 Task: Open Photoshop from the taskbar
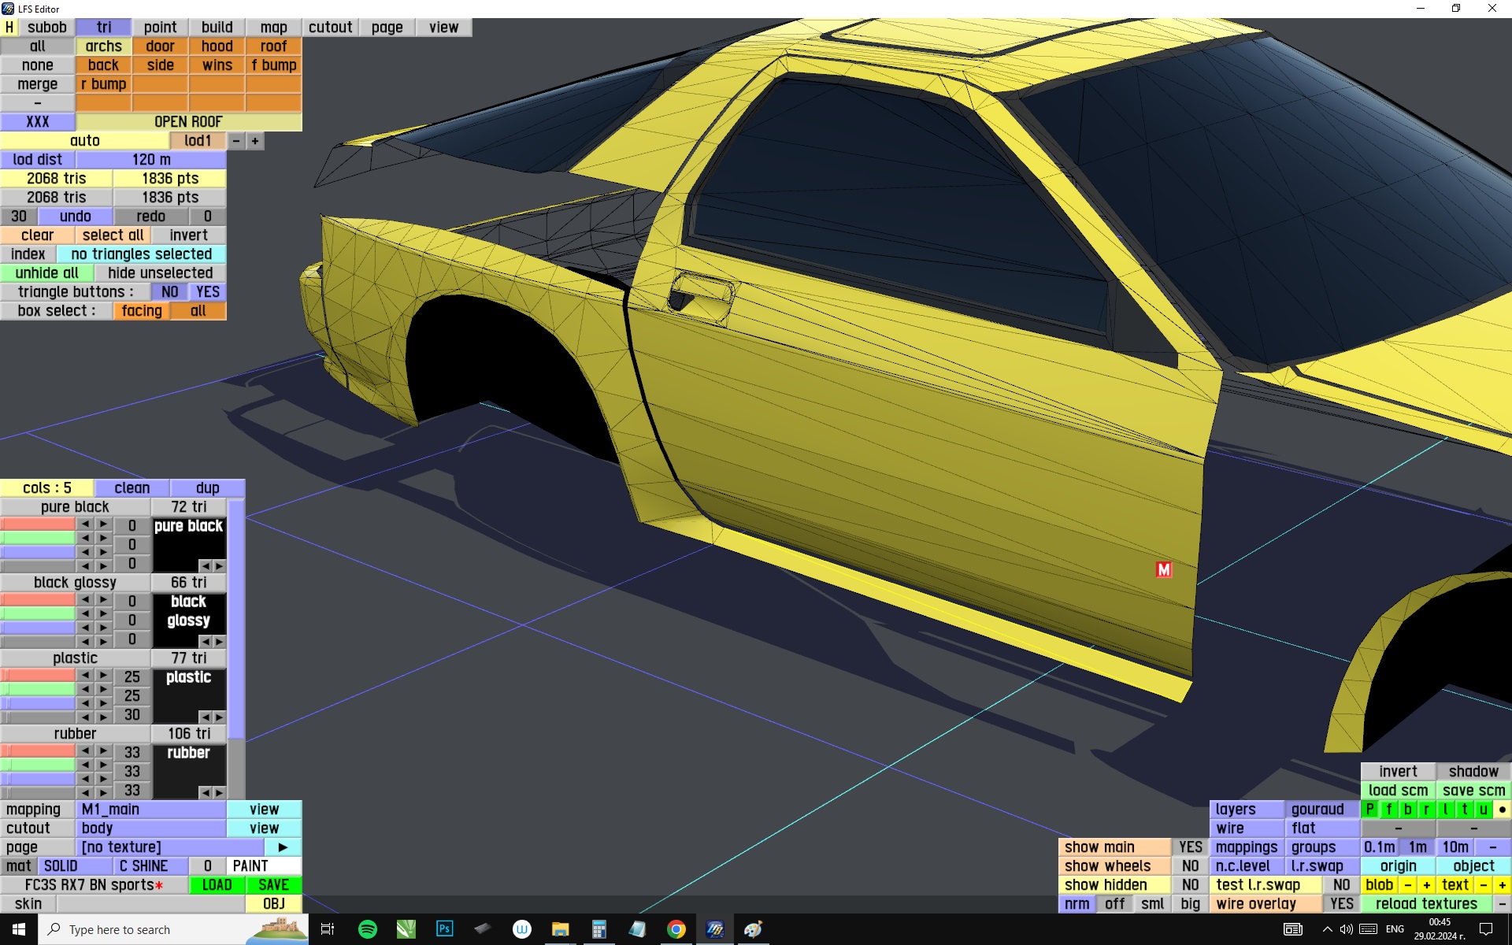coord(444,929)
